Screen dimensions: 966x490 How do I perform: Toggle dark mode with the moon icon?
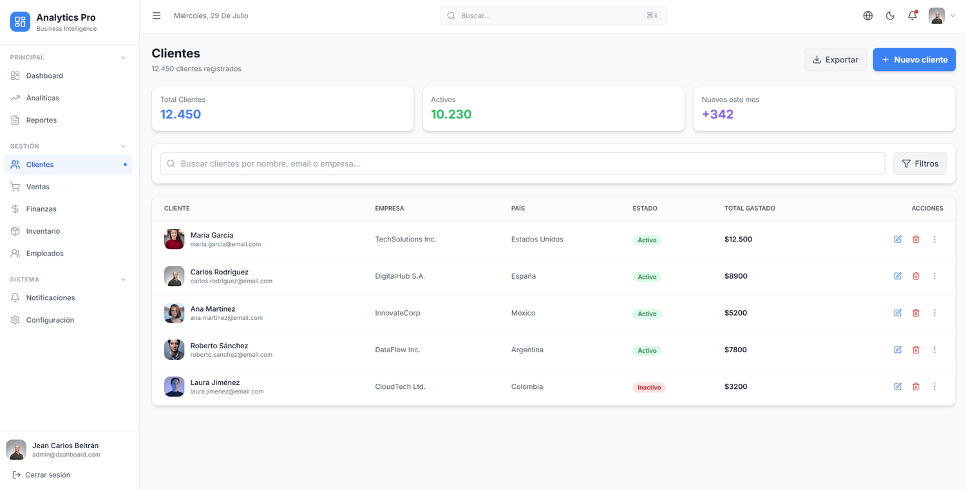point(890,15)
